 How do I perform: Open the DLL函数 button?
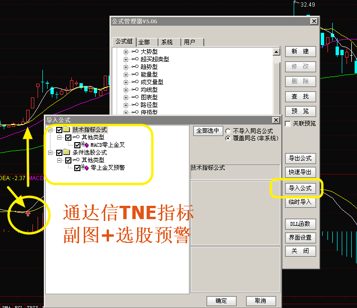pyautogui.click(x=300, y=224)
